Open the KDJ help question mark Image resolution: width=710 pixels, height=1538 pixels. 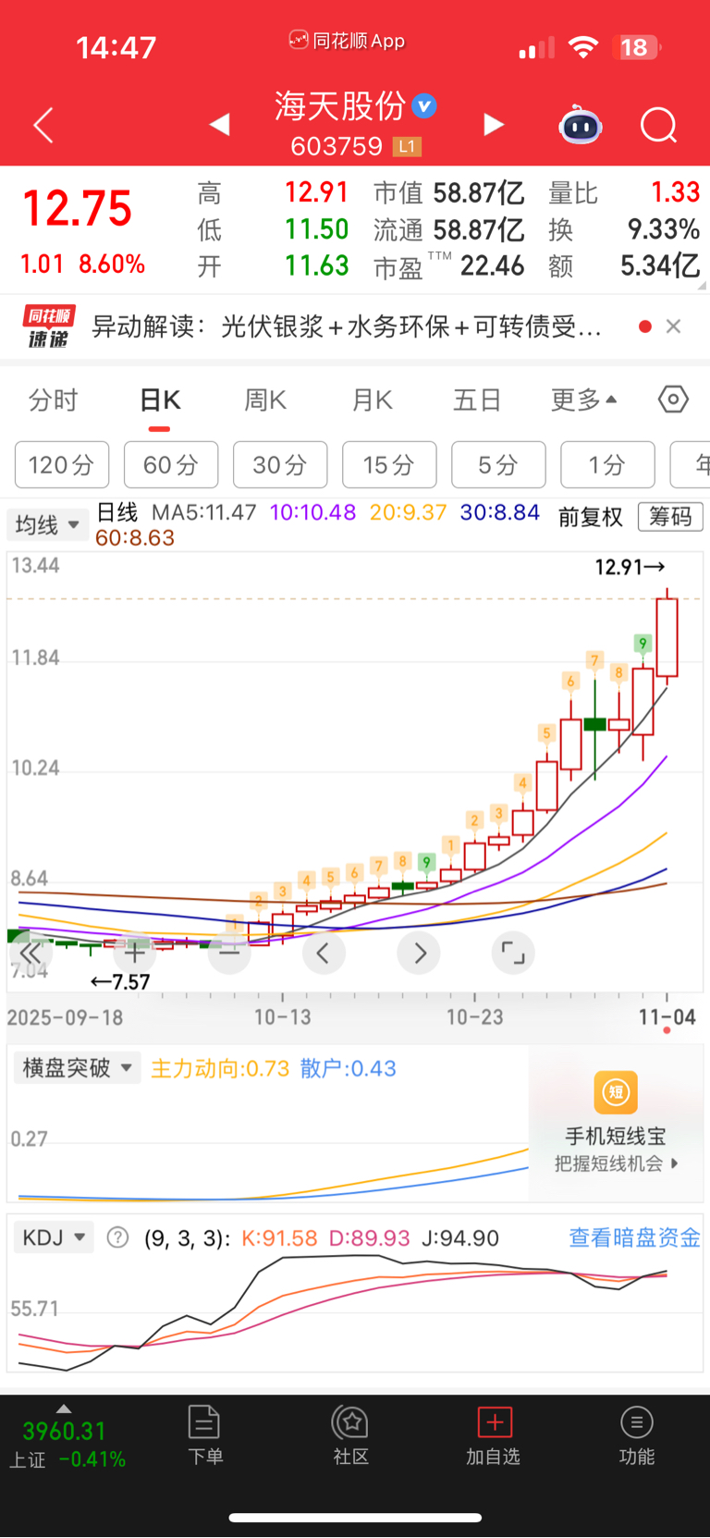[117, 1237]
